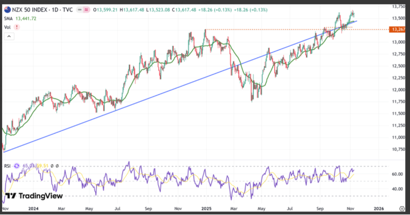Image resolution: width=410 pixels, height=215 pixels.
Task: Click 40.00 on the RSI scale
Action: (x=397, y=189)
